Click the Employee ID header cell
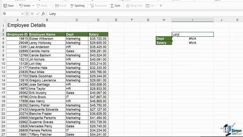 (x=17, y=34)
